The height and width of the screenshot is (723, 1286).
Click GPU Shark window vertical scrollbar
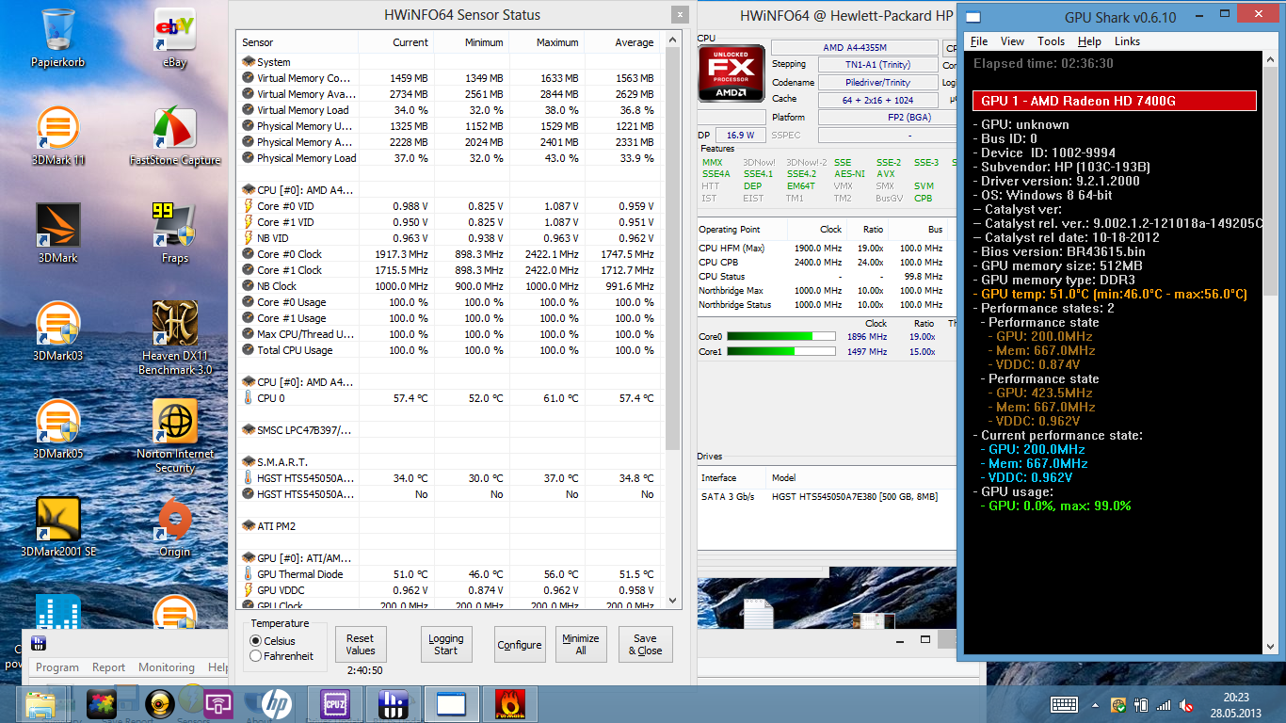click(1271, 179)
